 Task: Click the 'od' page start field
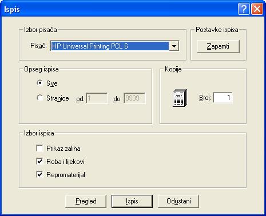97,98
